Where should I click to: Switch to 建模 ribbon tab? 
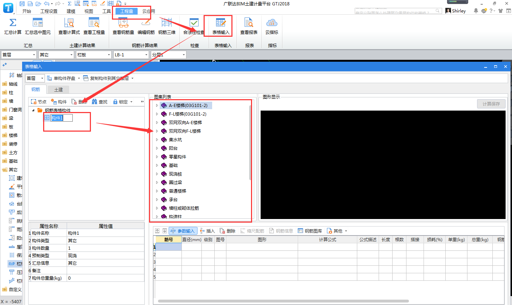71,11
